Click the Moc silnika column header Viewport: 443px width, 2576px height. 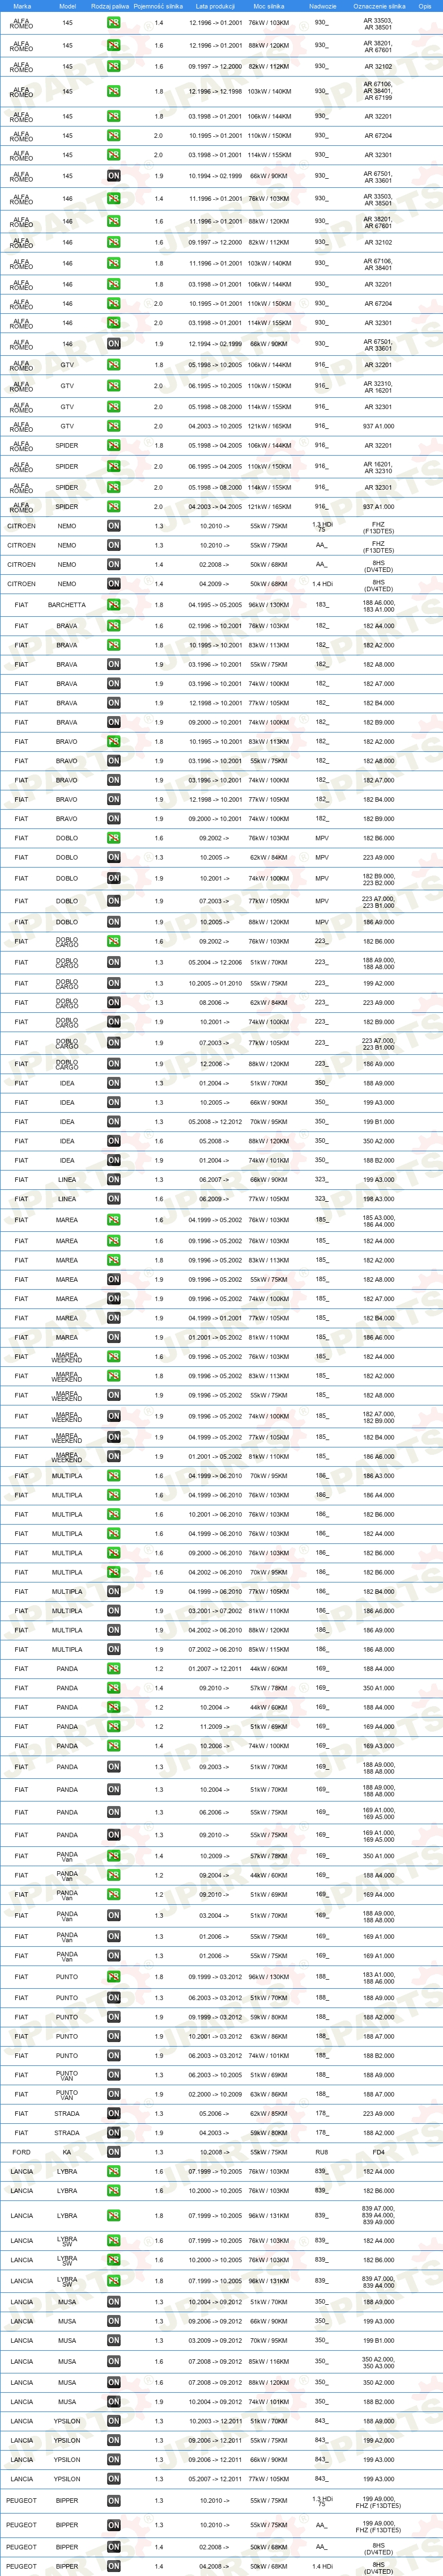(x=269, y=6)
